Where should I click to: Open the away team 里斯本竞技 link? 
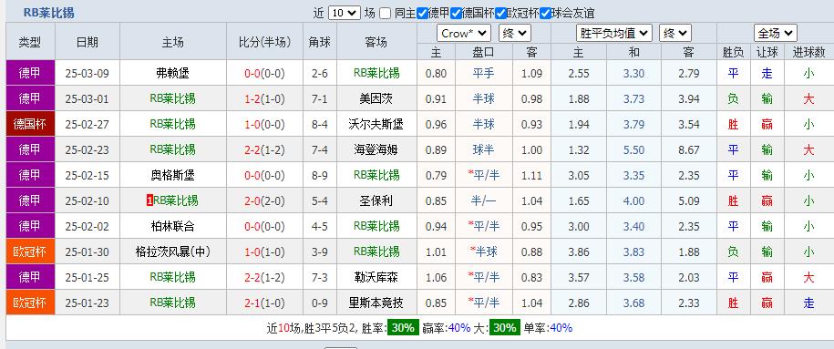click(x=376, y=303)
